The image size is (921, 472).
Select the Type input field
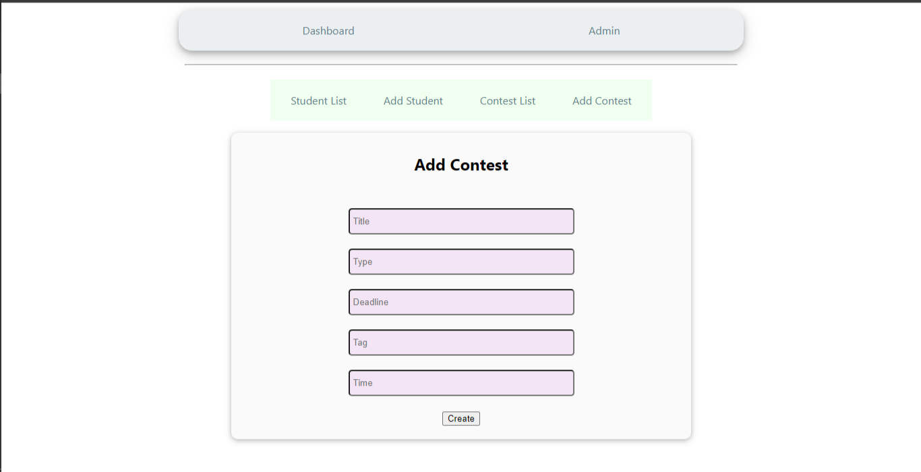click(x=460, y=261)
